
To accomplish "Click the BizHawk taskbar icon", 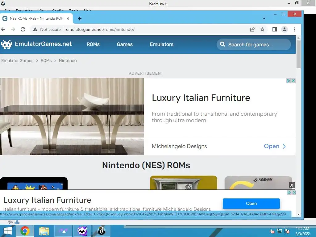I will pos(101,231).
